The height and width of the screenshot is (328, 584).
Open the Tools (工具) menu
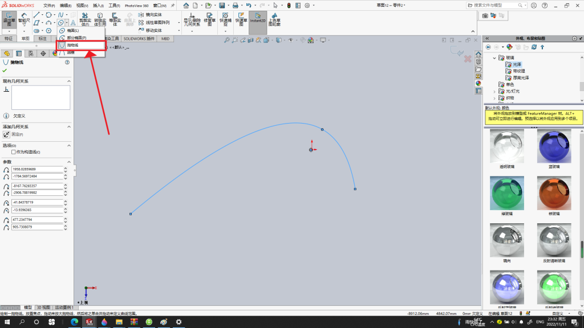pos(114,6)
